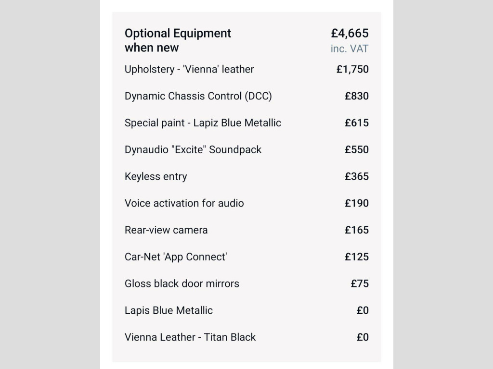Click the £615 paint price

click(357, 123)
